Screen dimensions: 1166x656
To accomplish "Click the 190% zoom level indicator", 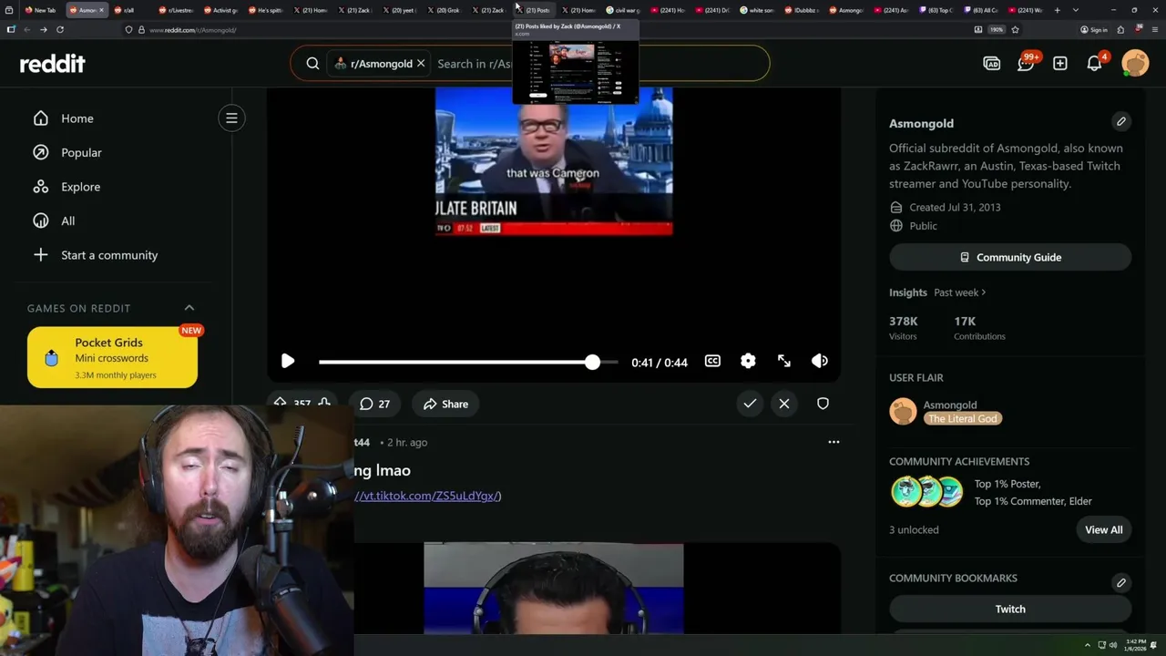I will click(997, 29).
